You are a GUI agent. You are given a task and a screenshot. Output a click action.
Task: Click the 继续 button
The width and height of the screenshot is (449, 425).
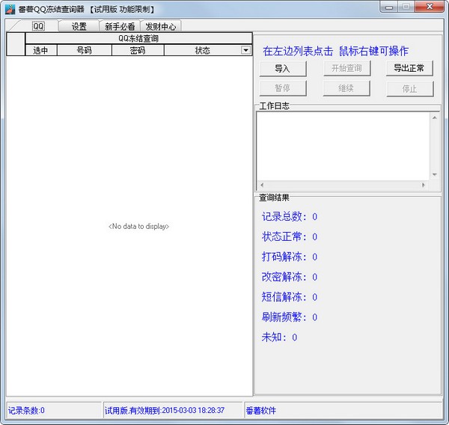pos(346,88)
